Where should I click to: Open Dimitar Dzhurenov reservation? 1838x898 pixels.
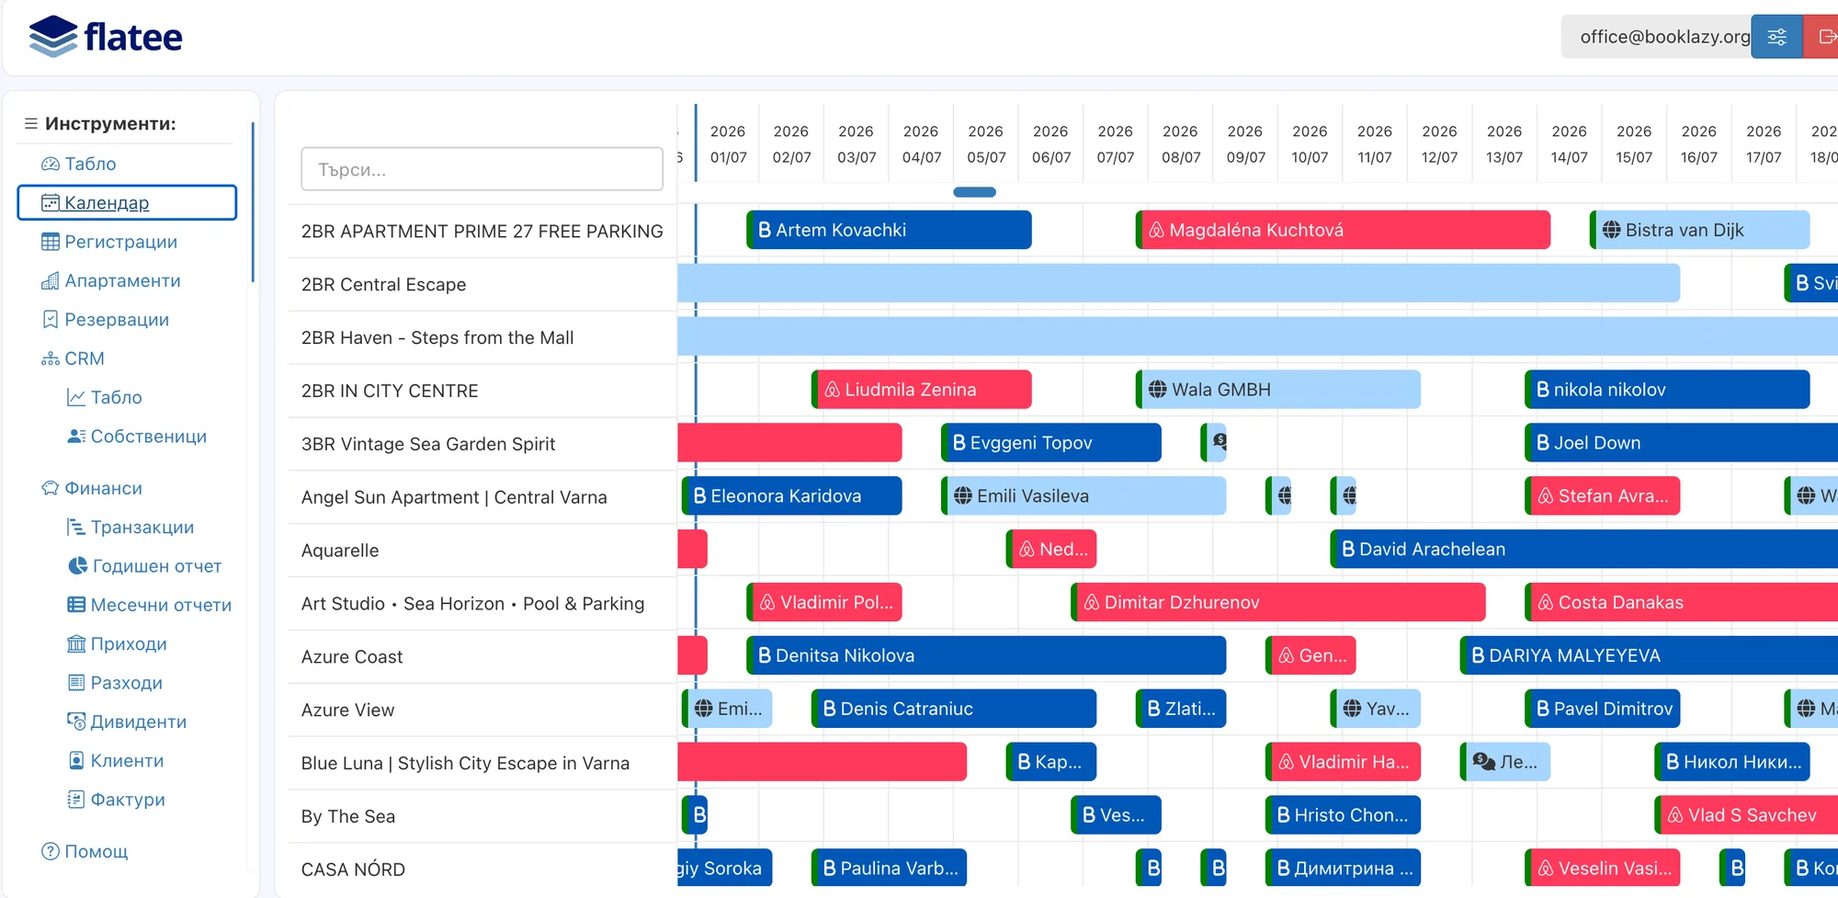click(x=1278, y=602)
